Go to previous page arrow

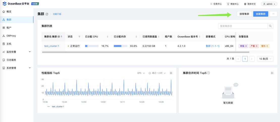(x=238, y=59)
